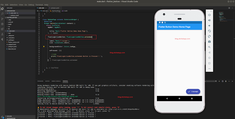
Task: Open the Edit menu
Action: [7, 5]
